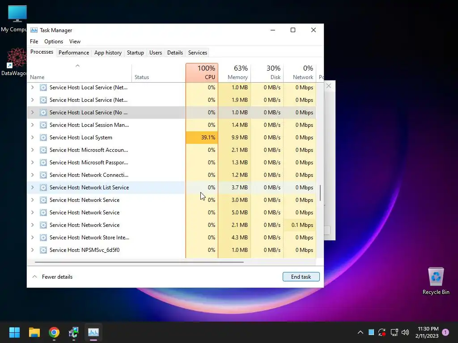458x343 pixels.
Task: Click the 4.3 MB memory cell
Action: (x=234, y=238)
